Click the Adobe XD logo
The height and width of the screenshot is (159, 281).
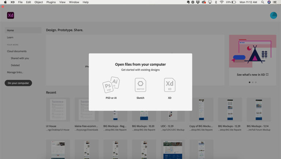[11, 15]
